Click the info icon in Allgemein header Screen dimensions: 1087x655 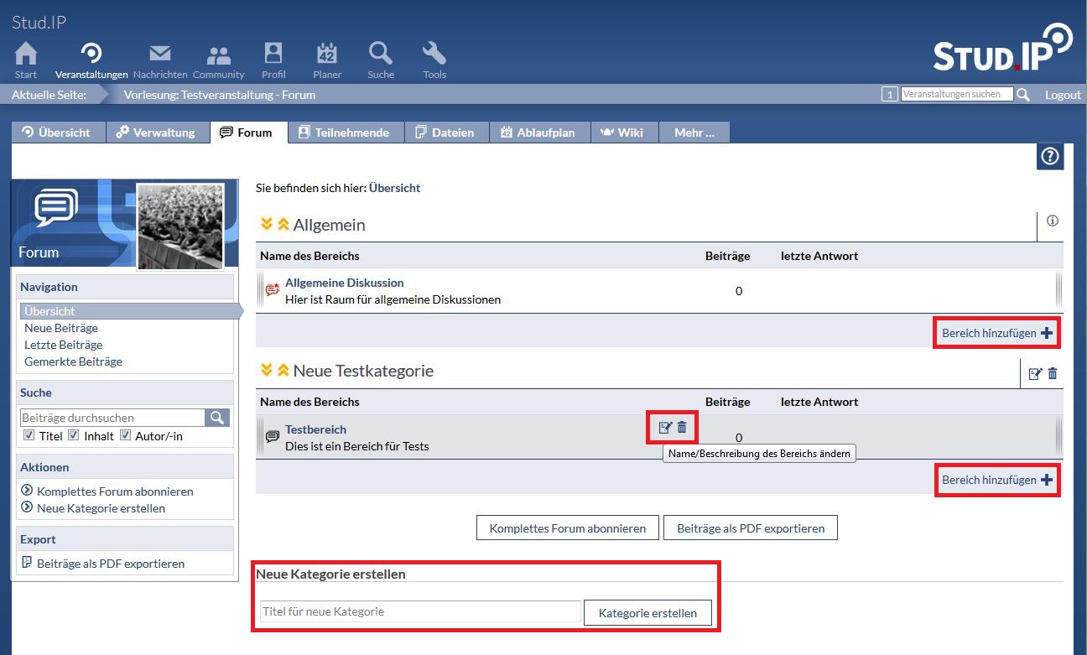pos(1052,221)
